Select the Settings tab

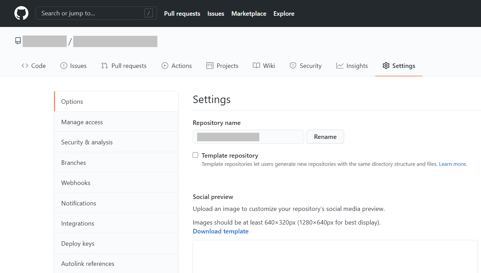click(399, 66)
